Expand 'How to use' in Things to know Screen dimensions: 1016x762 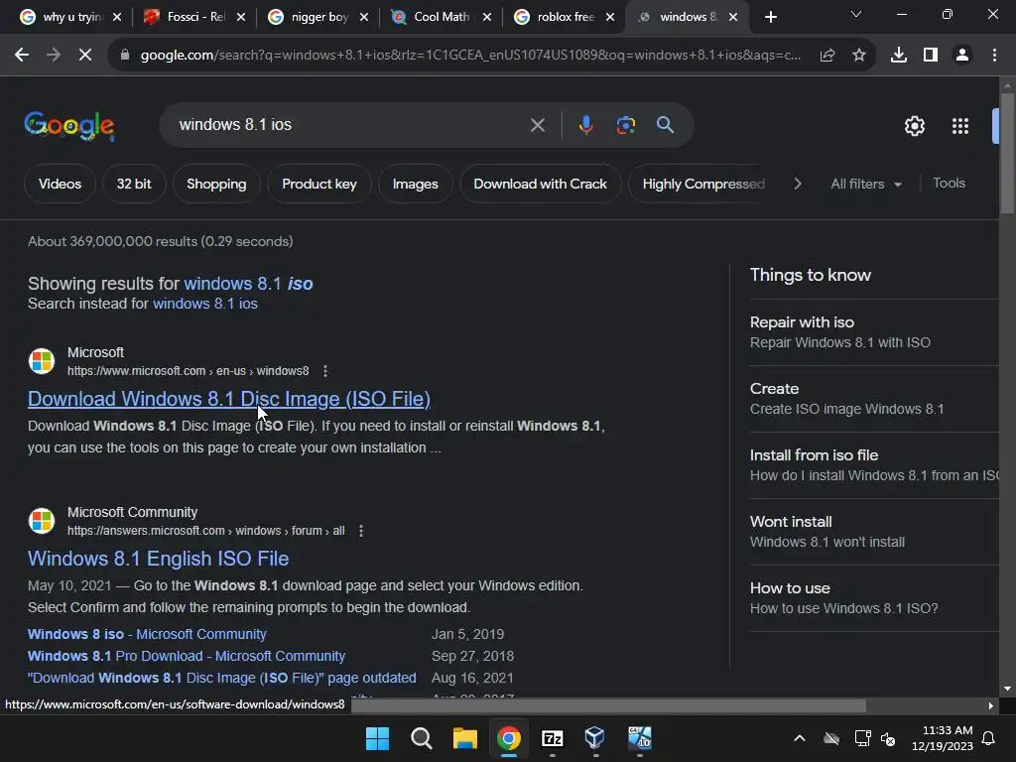(874, 598)
